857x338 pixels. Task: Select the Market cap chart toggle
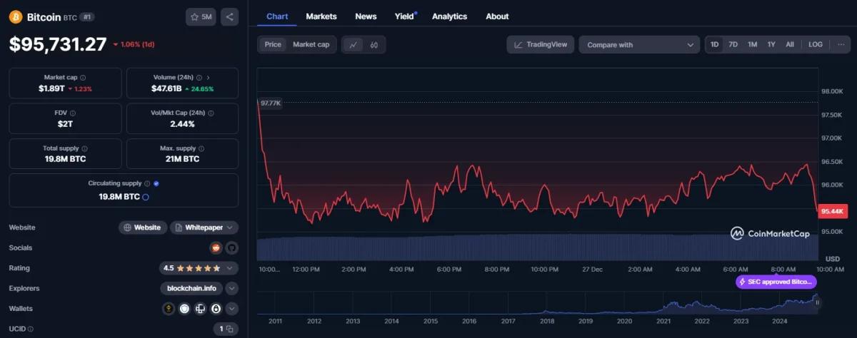click(311, 44)
